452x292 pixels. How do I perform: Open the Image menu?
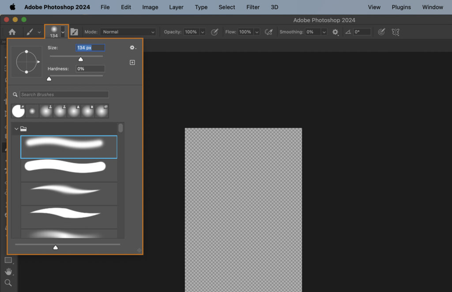[150, 7]
